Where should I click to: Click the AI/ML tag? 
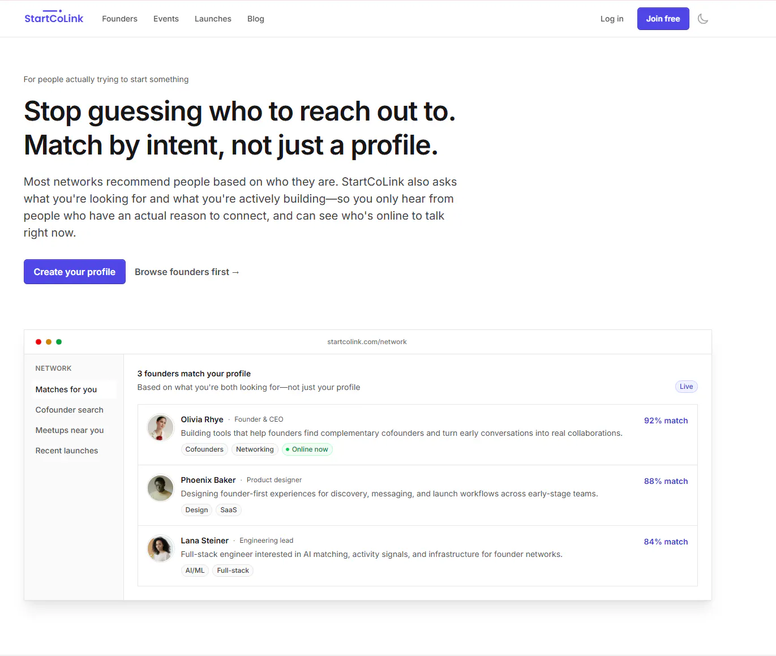pyautogui.click(x=195, y=571)
